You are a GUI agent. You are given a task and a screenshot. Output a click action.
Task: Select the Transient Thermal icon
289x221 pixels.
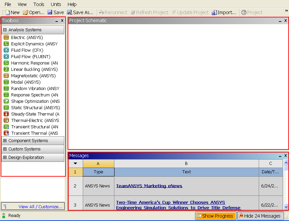coord(6,133)
